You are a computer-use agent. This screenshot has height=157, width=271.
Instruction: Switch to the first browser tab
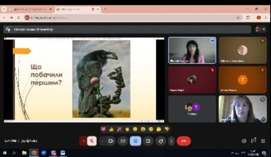click(28, 9)
